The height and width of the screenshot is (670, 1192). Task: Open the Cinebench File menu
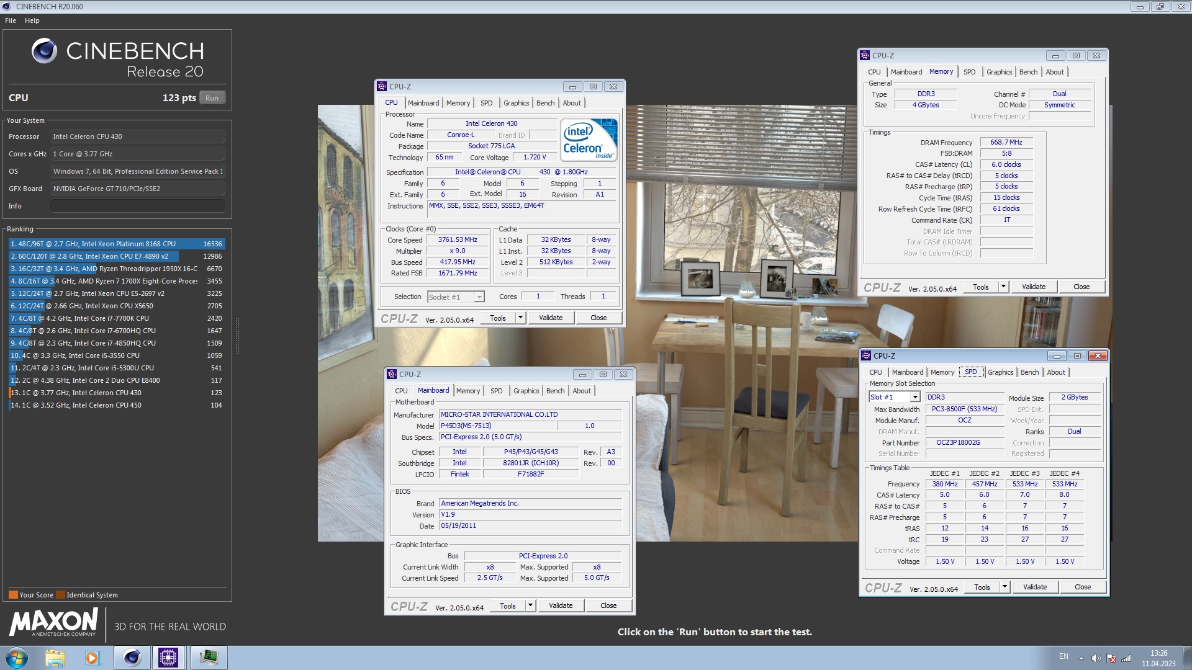(x=11, y=20)
